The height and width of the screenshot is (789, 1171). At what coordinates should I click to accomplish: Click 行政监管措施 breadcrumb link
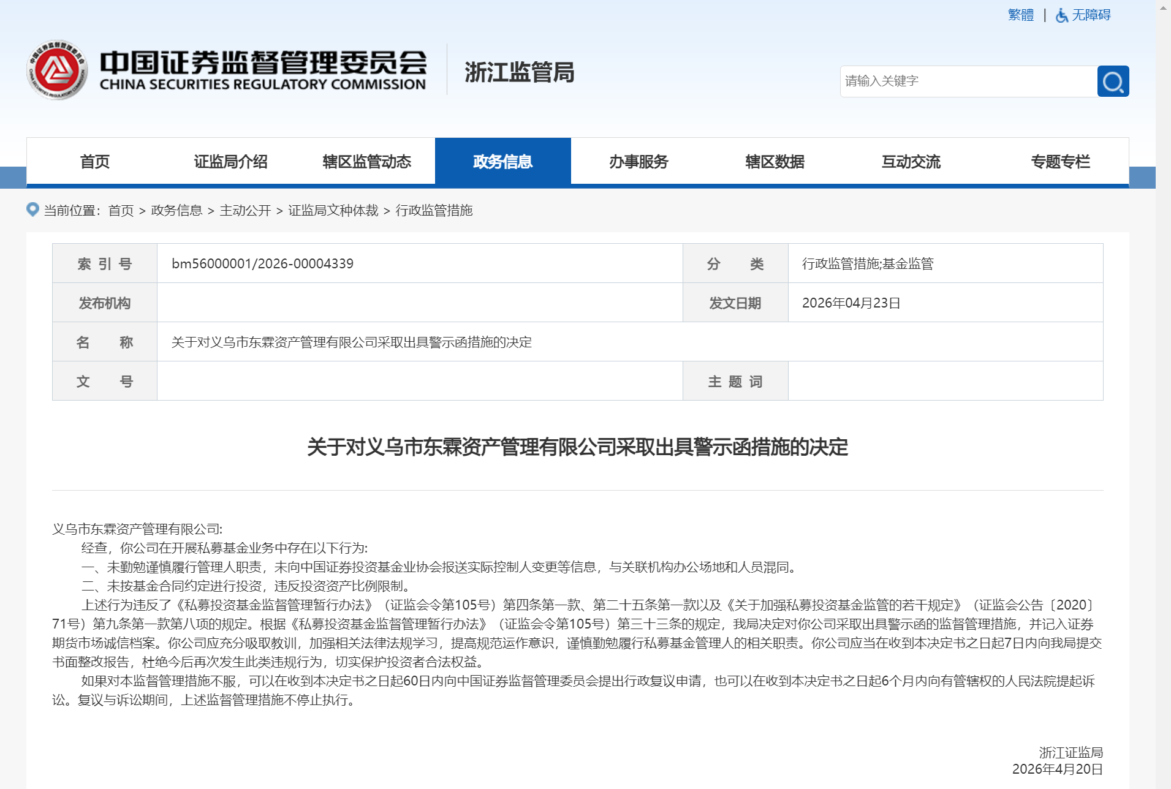pos(434,211)
